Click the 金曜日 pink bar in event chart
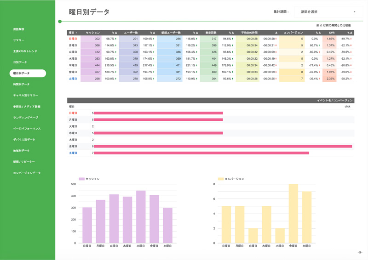 click(x=223, y=147)
